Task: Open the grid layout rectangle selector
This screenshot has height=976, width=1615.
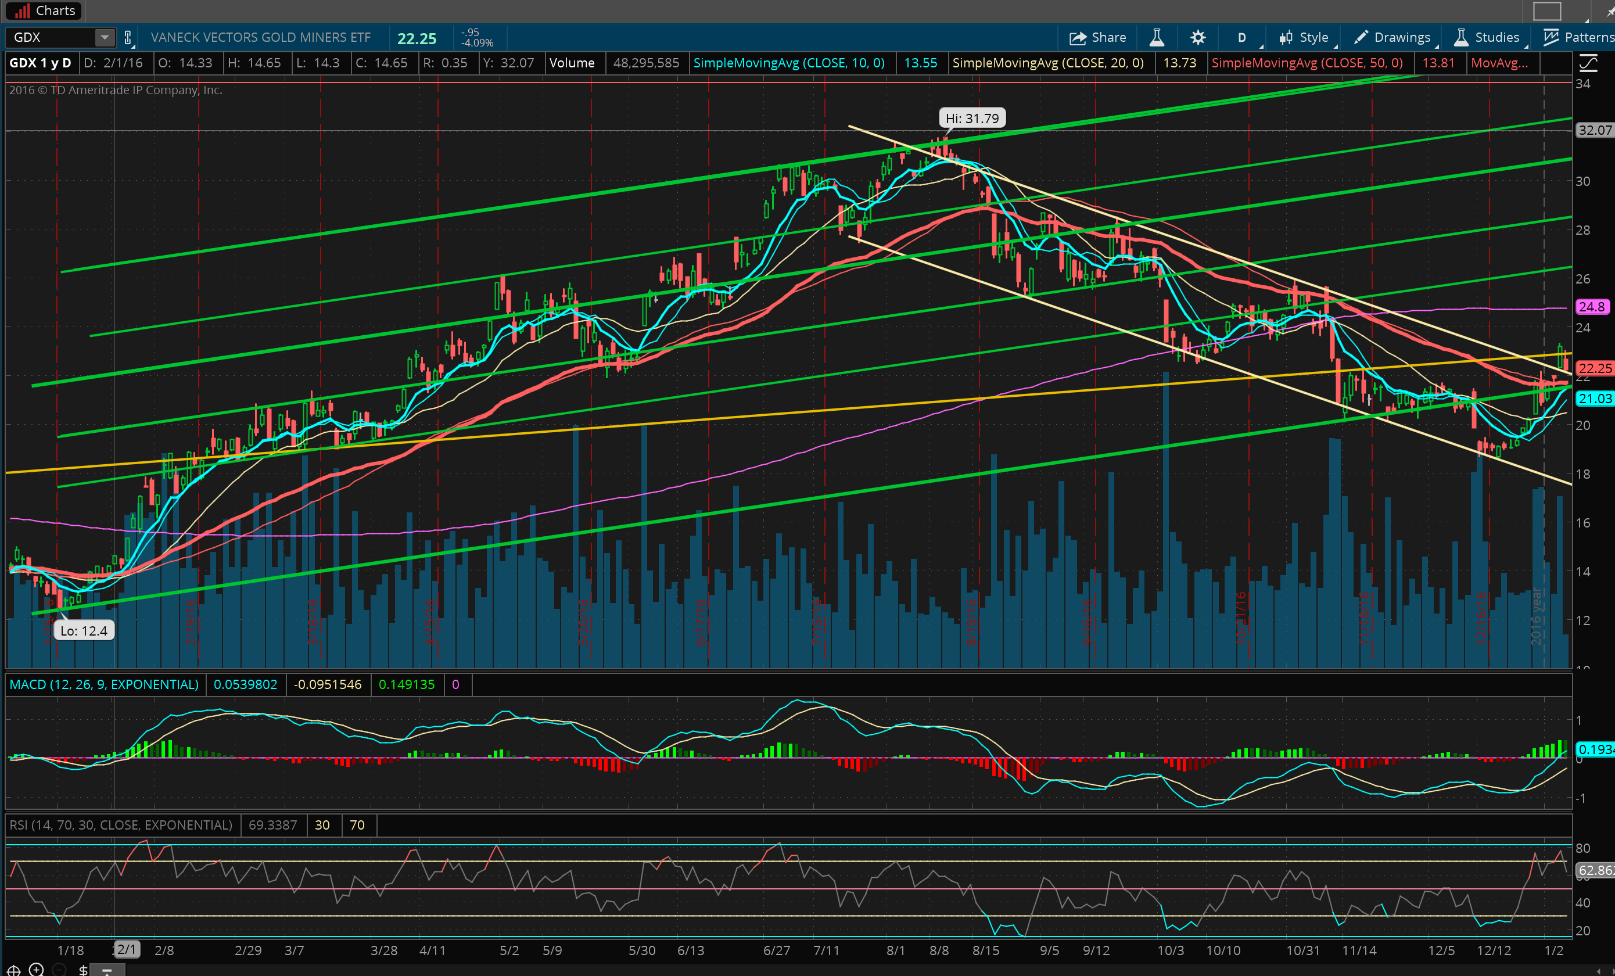Action: (1546, 11)
